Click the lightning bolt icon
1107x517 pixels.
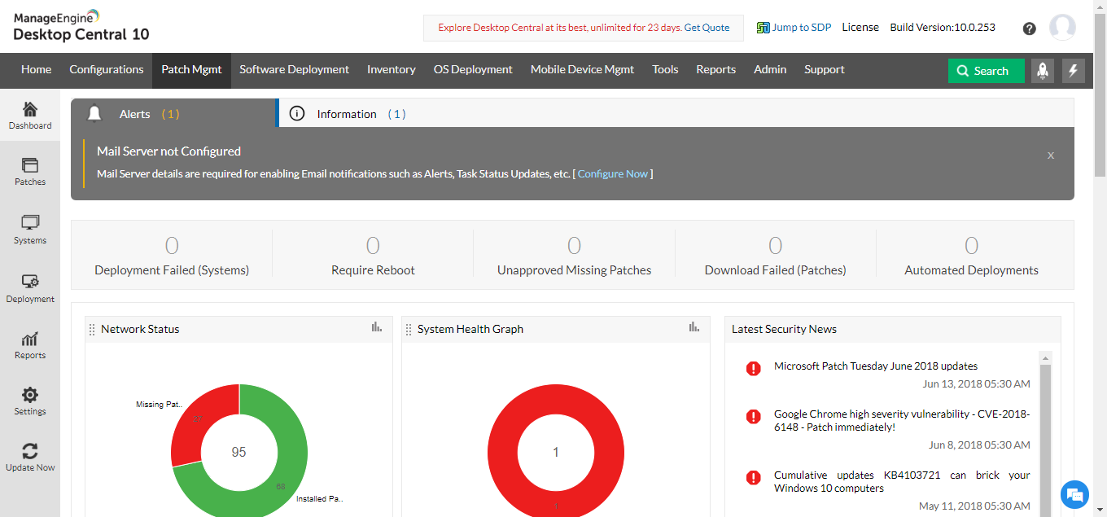tap(1073, 71)
